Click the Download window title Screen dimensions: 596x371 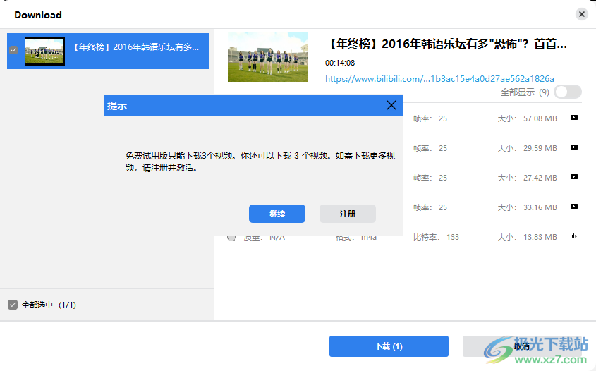(x=38, y=15)
